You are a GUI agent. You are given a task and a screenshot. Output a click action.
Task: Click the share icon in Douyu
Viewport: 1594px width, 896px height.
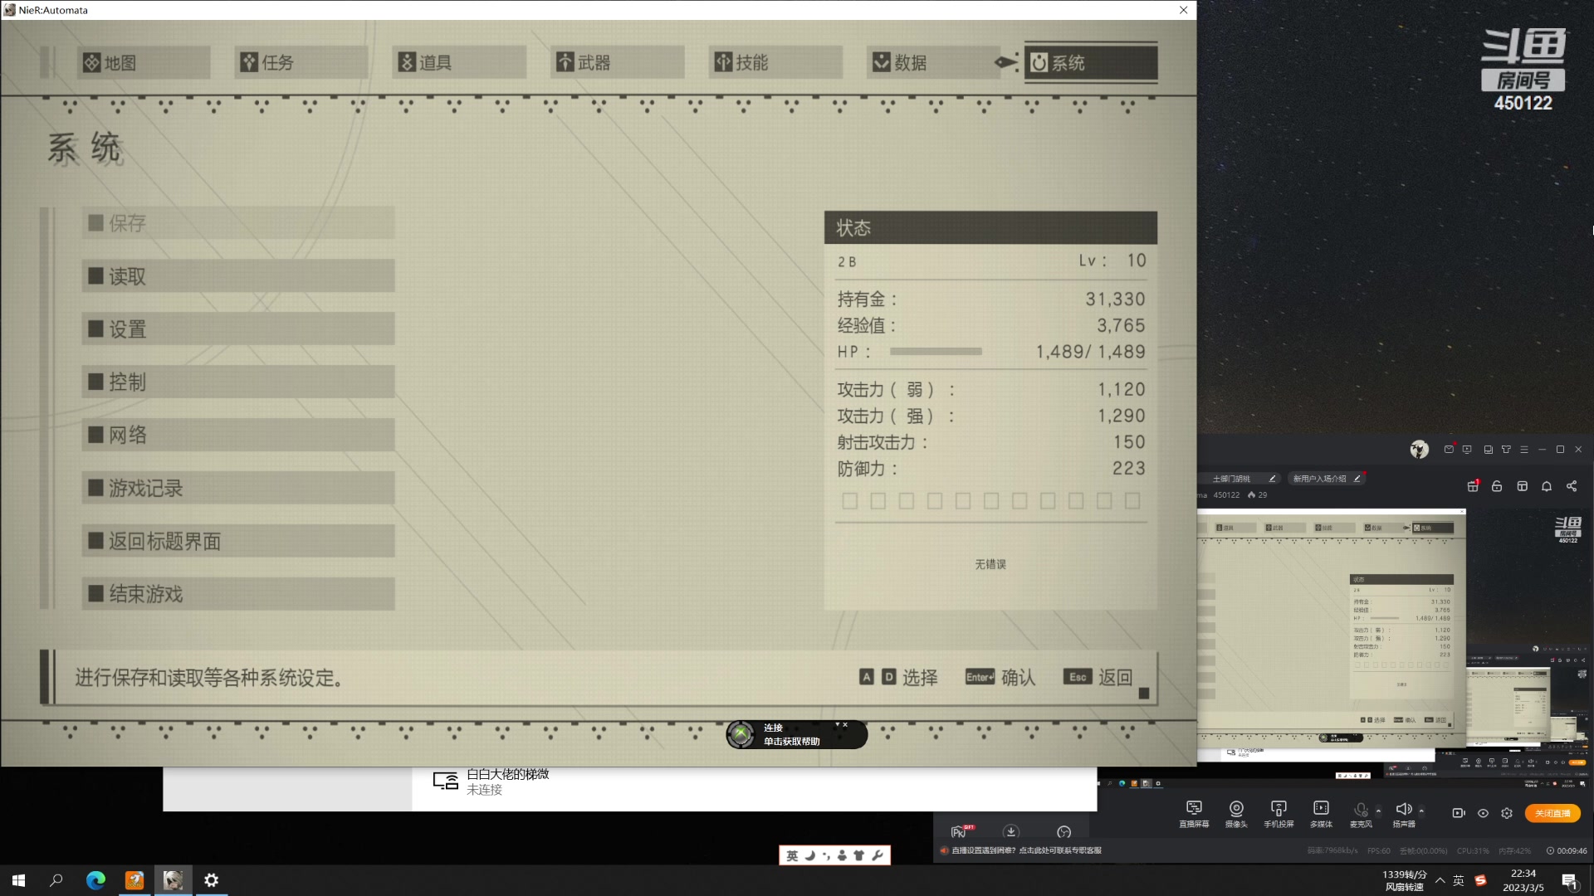(x=1572, y=486)
